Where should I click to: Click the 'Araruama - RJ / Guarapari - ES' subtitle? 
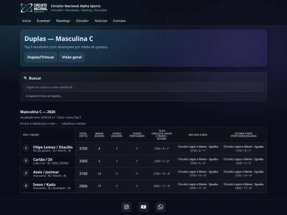[x=52, y=188]
